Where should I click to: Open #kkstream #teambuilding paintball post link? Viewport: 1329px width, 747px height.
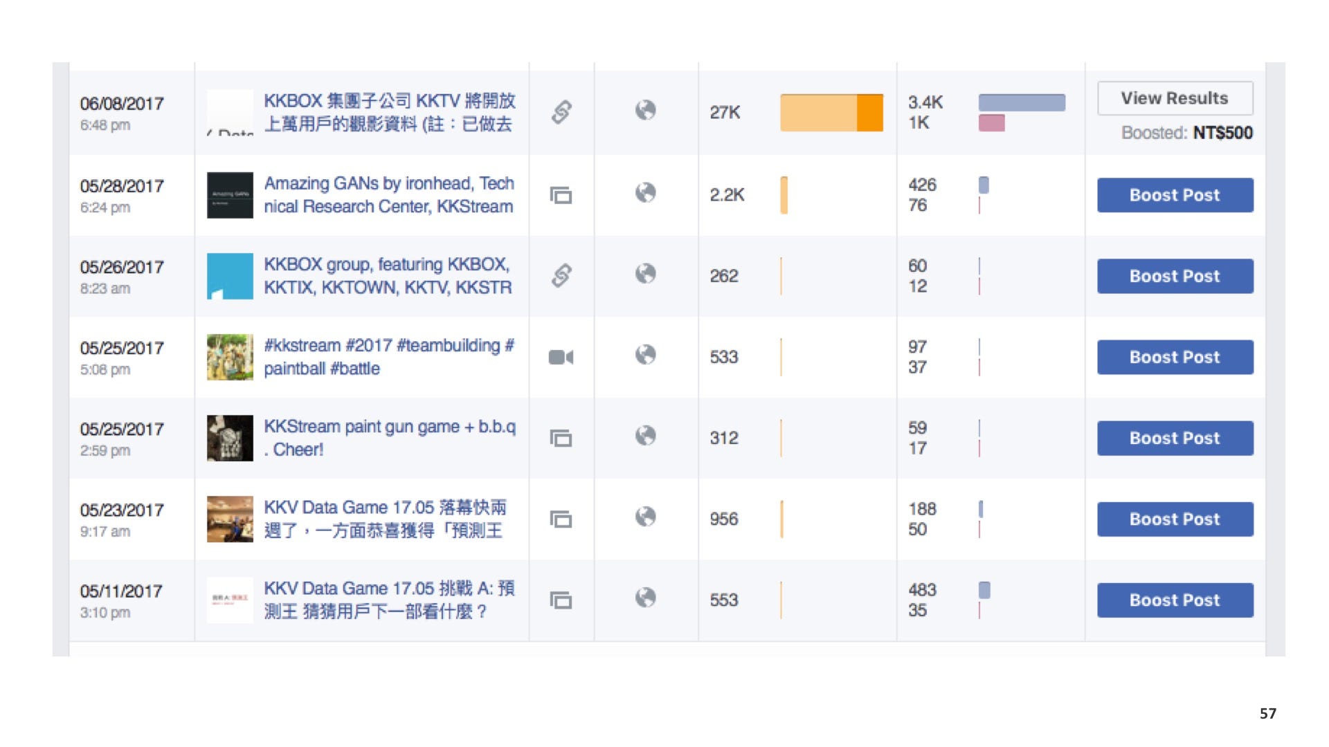click(389, 357)
